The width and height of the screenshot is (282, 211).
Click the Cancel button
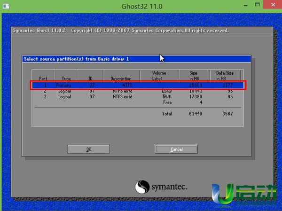click(x=176, y=149)
